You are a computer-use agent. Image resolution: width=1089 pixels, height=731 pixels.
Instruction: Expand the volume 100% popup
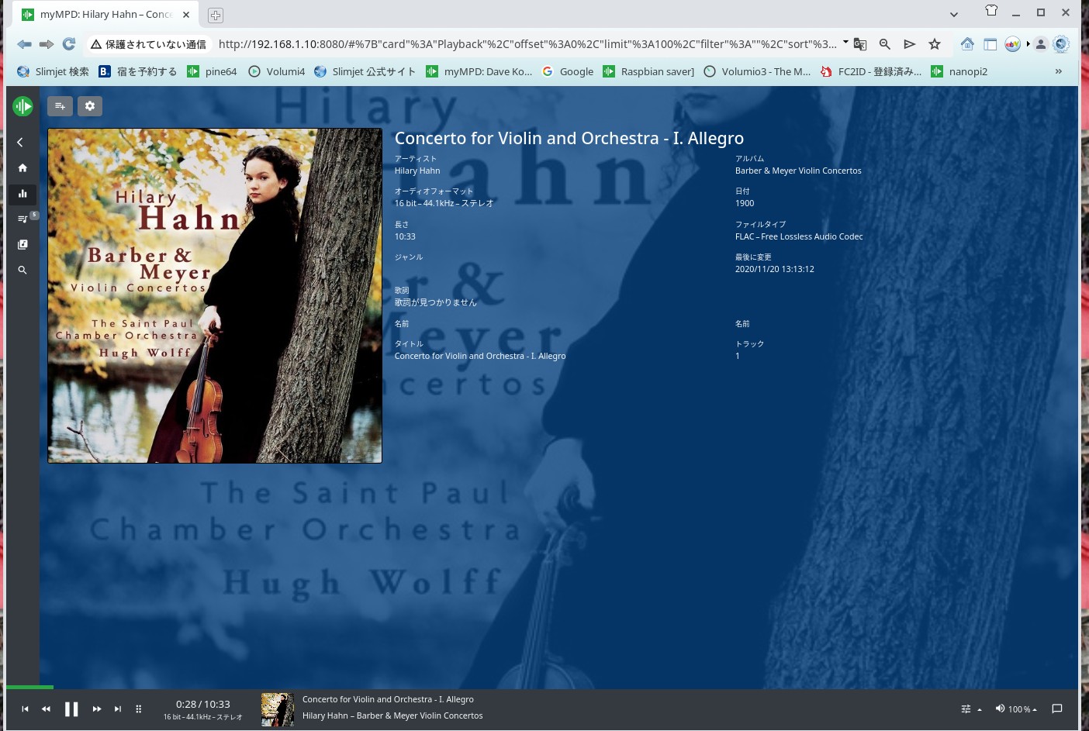[1016, 709]
